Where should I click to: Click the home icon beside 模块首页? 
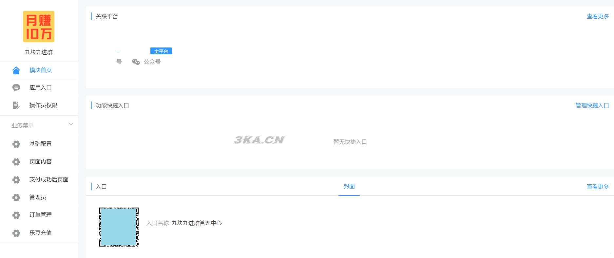(16, 70)
